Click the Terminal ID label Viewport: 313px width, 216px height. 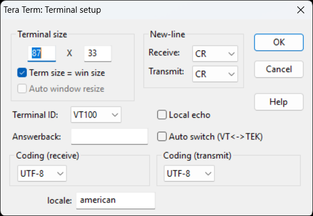pos(36,115)
